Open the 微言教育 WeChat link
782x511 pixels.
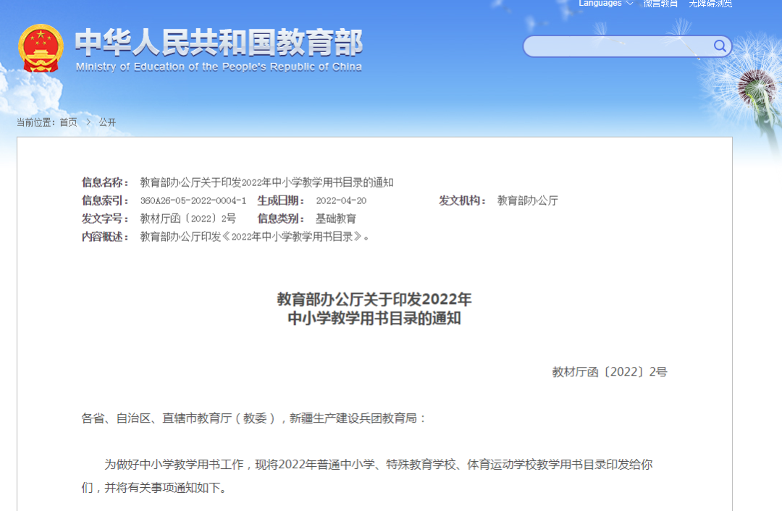(x=660, y=4)
